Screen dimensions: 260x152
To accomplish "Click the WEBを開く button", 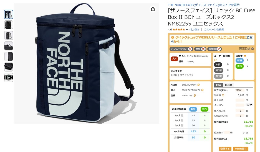I will [241, 148].
